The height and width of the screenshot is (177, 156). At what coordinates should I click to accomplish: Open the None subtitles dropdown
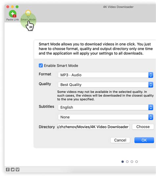tap(106, 117)
